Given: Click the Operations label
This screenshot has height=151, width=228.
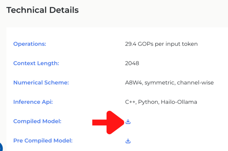Looking at the screenshot, I should coord(30,44).
